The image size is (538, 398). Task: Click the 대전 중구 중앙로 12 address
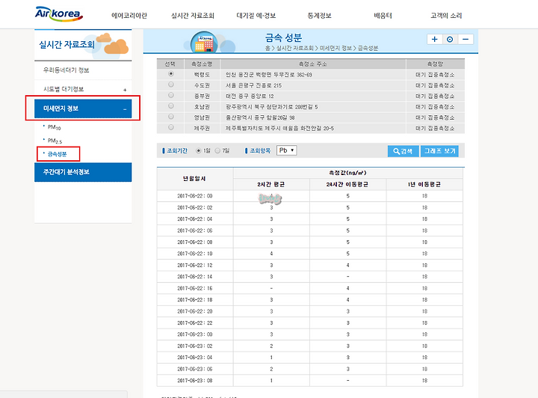250,97
